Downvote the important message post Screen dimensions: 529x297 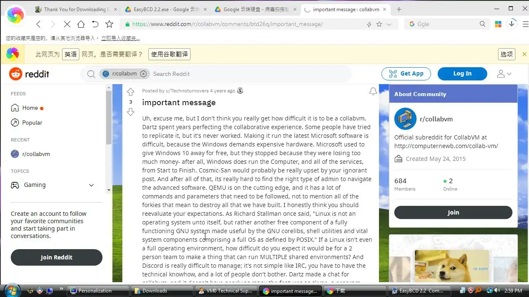pyautogui.click(x=131, y=112)
